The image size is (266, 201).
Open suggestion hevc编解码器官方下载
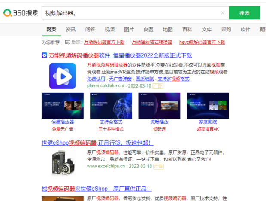click(202, 42)
